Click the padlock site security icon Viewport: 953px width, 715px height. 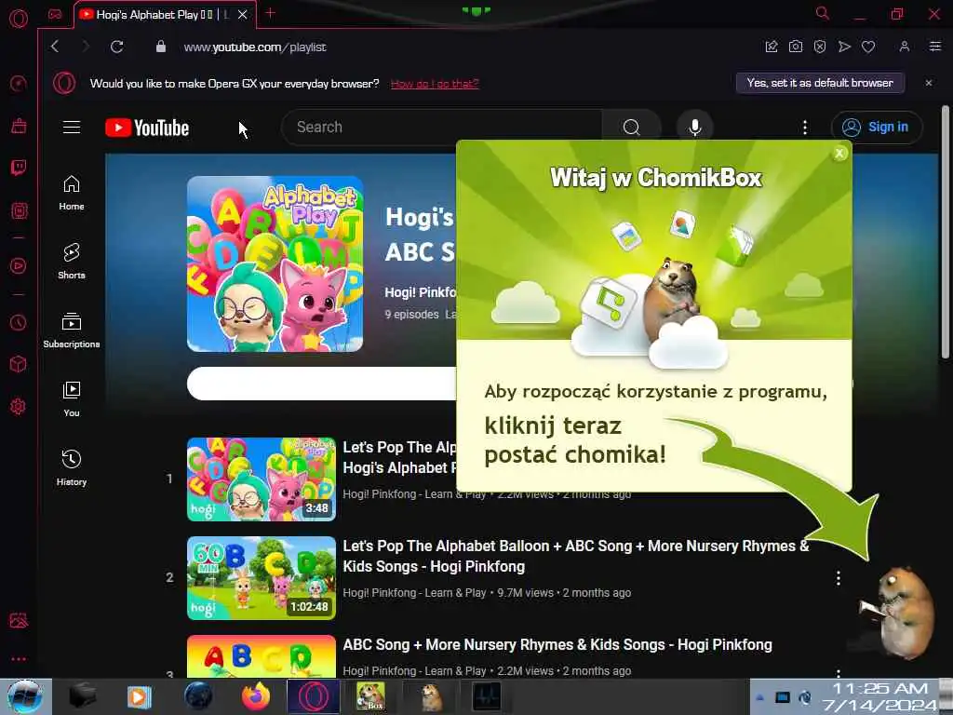(160, 47)
